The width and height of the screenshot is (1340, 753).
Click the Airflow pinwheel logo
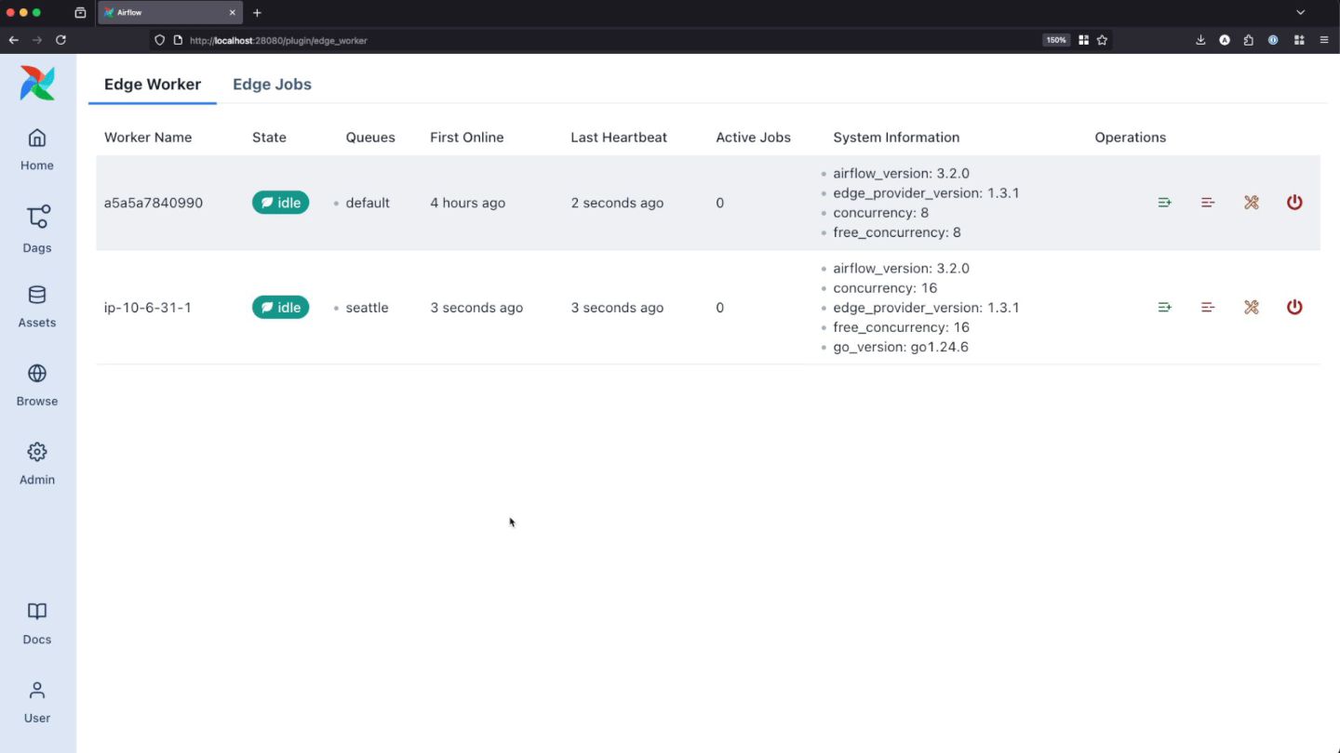tap(37, 84)
